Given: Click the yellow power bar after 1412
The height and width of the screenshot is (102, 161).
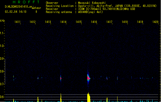Looking at the screenshot, I should click(38, 99).
